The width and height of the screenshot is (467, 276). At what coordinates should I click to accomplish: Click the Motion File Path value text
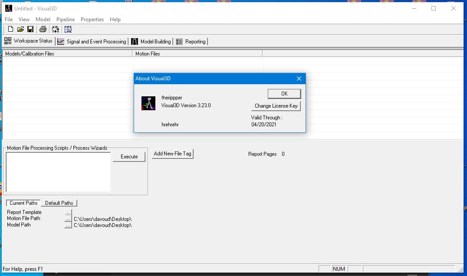click(102, 219)
